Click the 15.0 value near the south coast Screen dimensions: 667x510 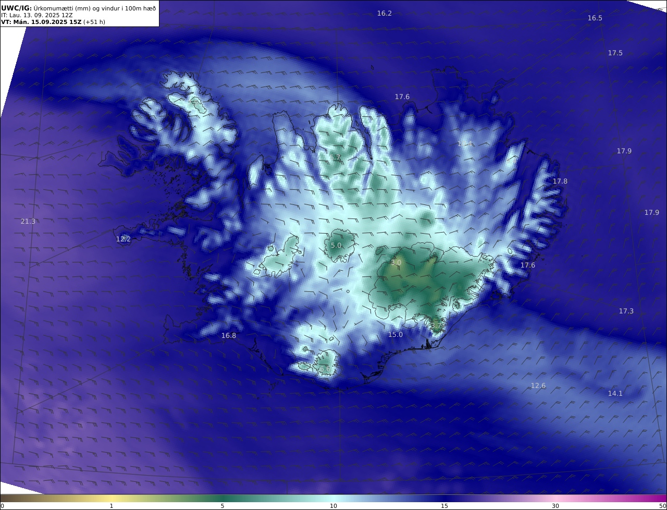[396, 334]
